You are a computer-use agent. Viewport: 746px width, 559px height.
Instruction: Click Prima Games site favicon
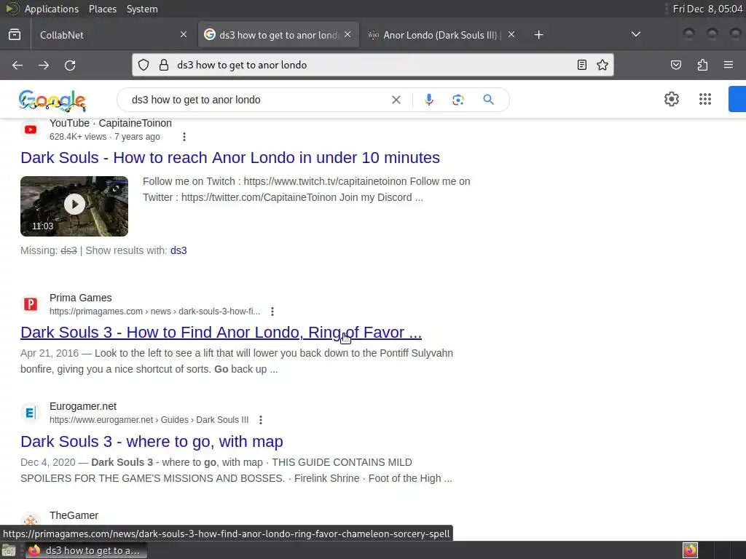pos(31,304)
